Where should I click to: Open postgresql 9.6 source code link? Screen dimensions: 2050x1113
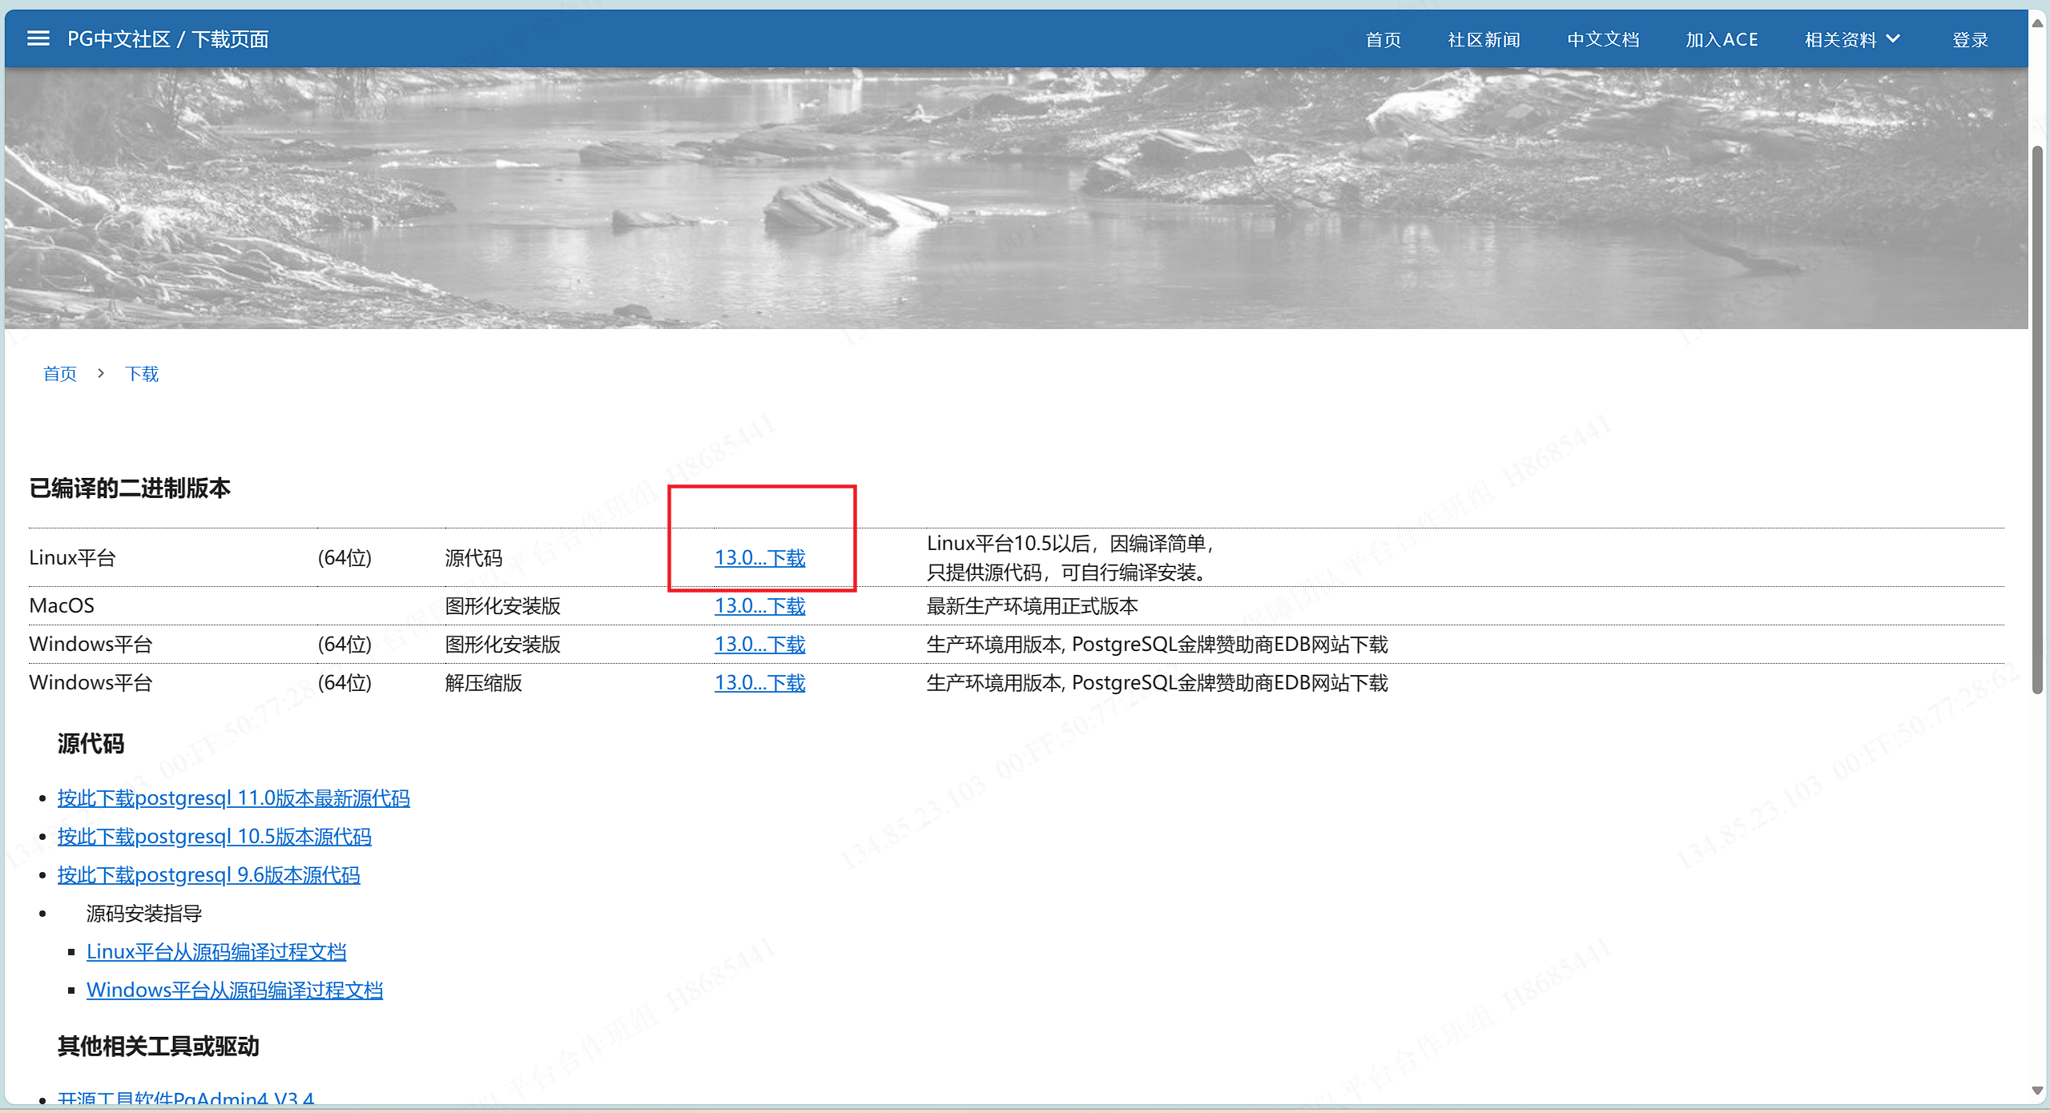tap(208, 875)
